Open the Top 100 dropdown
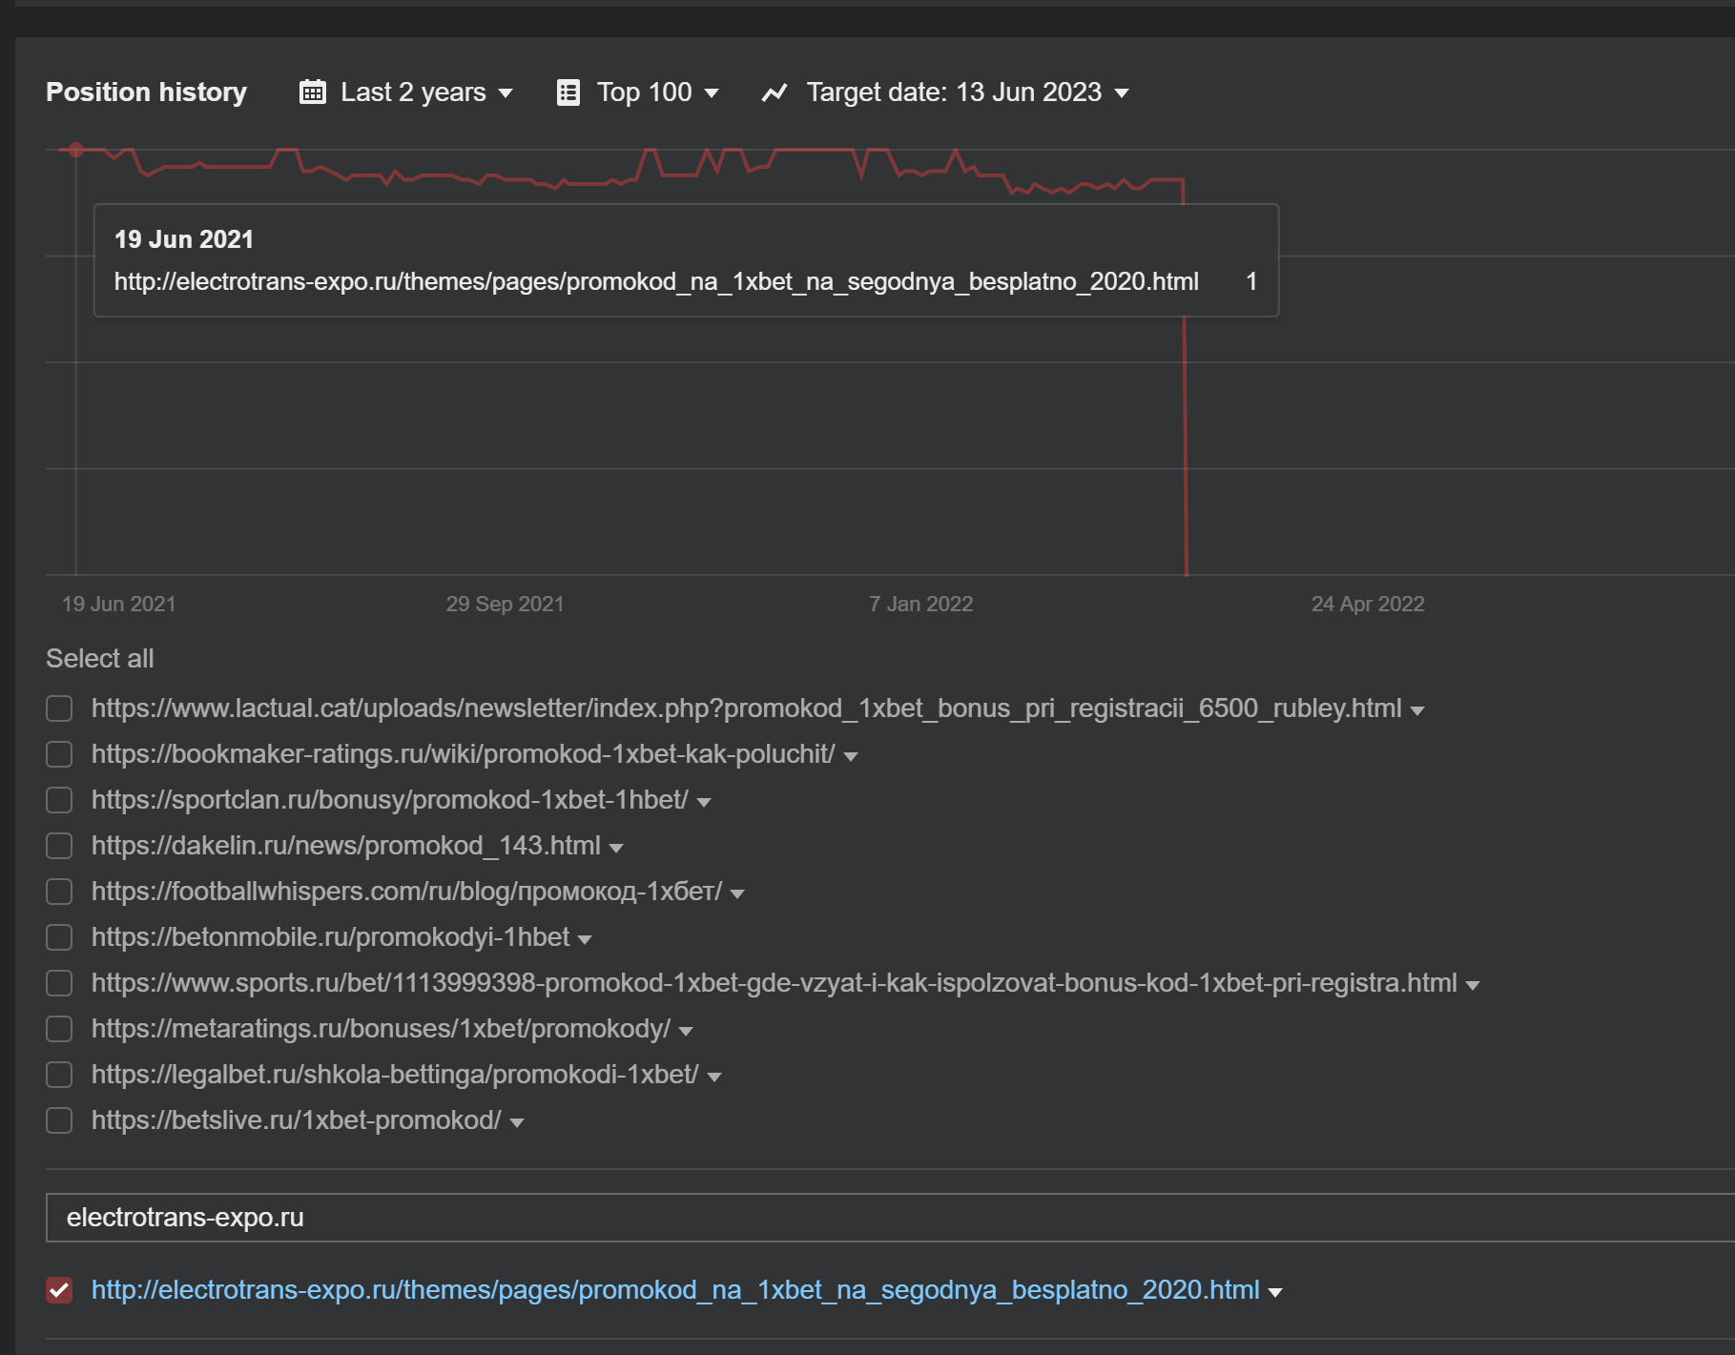The image size is (1735, 1355). click(656, 92)
